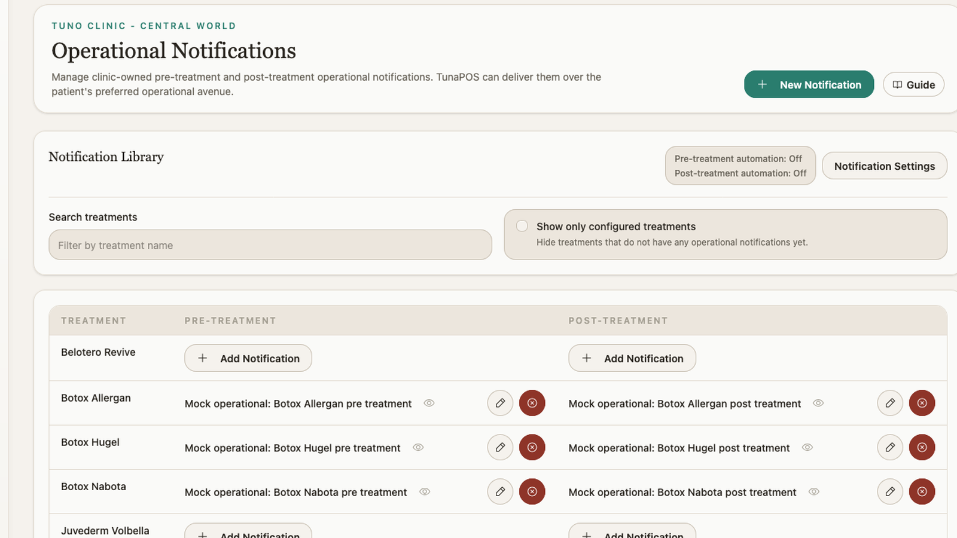The image size is (957, 538).
Task: Edit Botox Nabota post treatment notification
Action: point(890,491)
